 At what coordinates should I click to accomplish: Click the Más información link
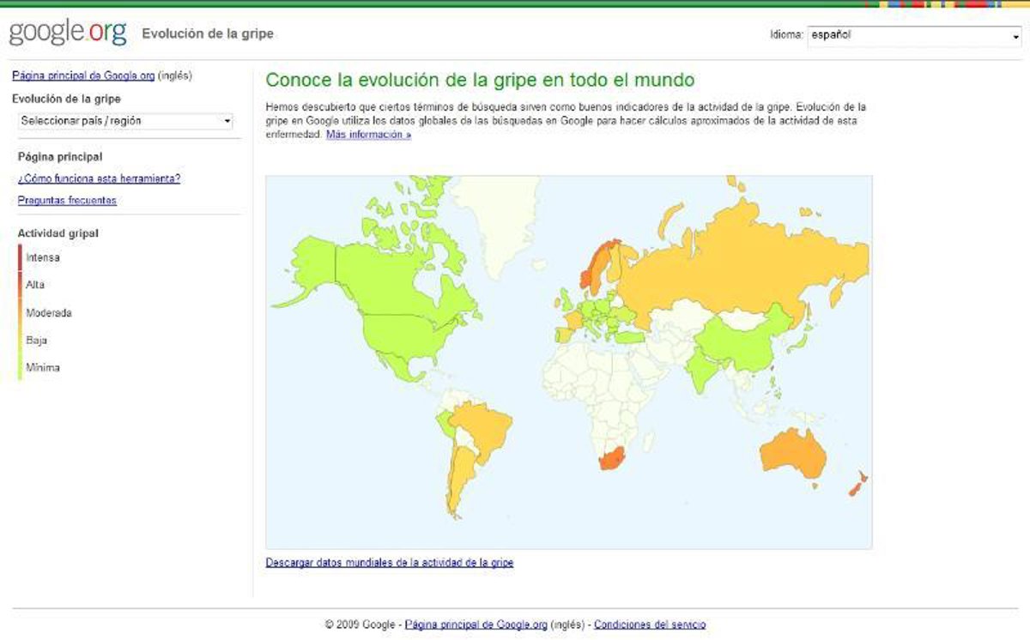pos(368,135)
